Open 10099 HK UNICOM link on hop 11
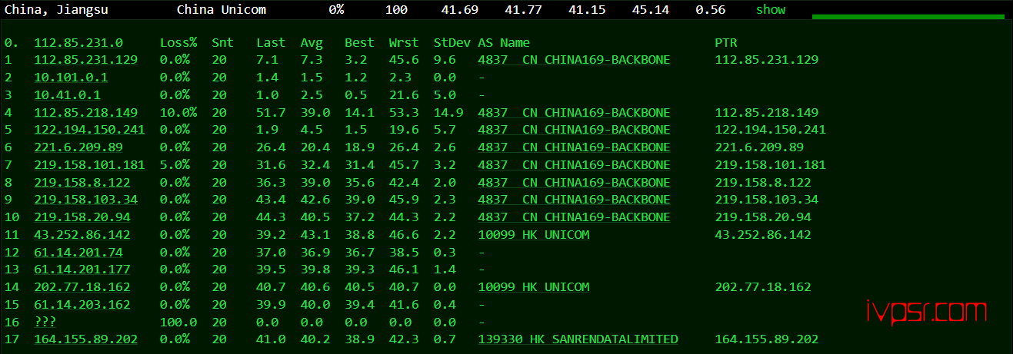Image resolution: width=1013 pixels, height=354 pixels. [x=534, y=235]
